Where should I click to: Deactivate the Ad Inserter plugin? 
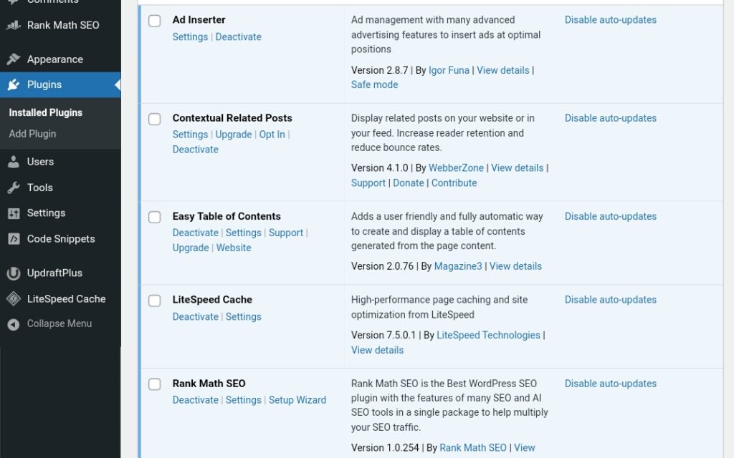coord(238,36)
